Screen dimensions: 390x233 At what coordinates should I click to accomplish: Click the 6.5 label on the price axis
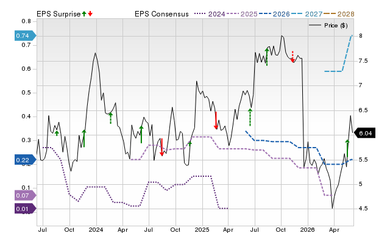tap(363, 110)
